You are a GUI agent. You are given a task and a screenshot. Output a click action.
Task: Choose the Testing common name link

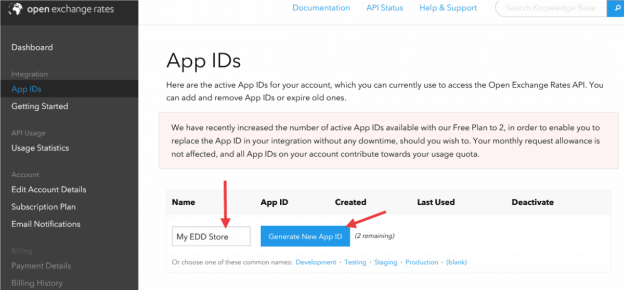[355, 262]
